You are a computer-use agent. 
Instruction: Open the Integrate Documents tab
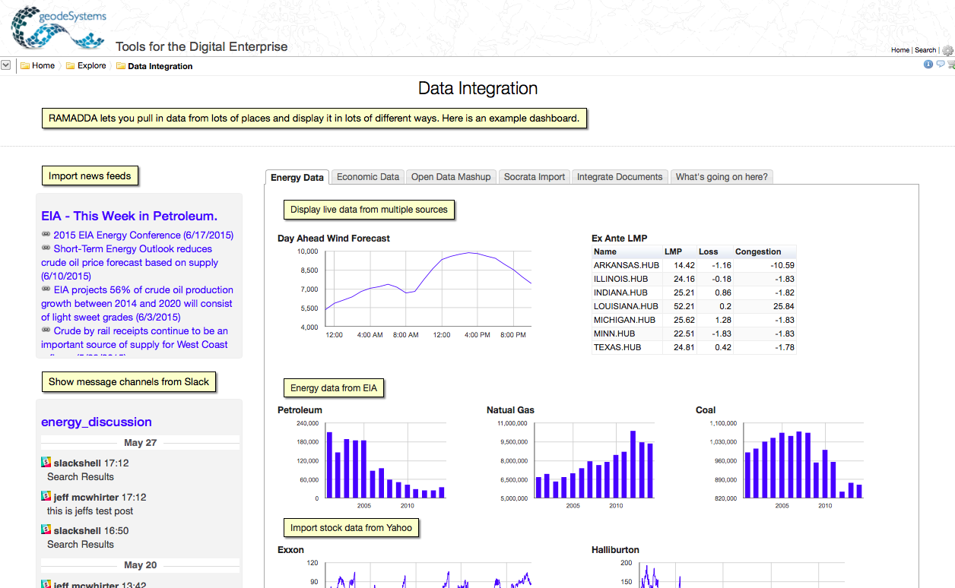(x=620, y=177)
